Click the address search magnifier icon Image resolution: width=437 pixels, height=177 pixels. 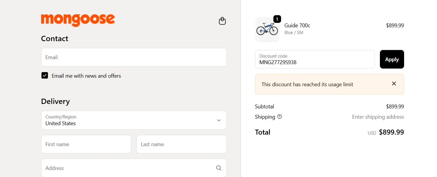(x=219, y=168)
